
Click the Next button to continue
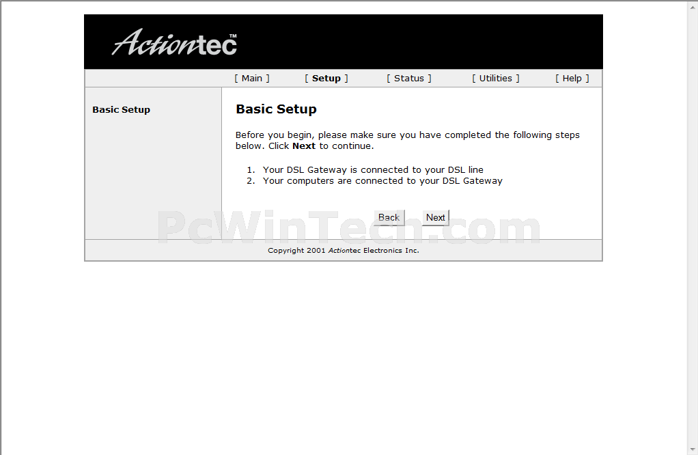(x=435, y=218)
